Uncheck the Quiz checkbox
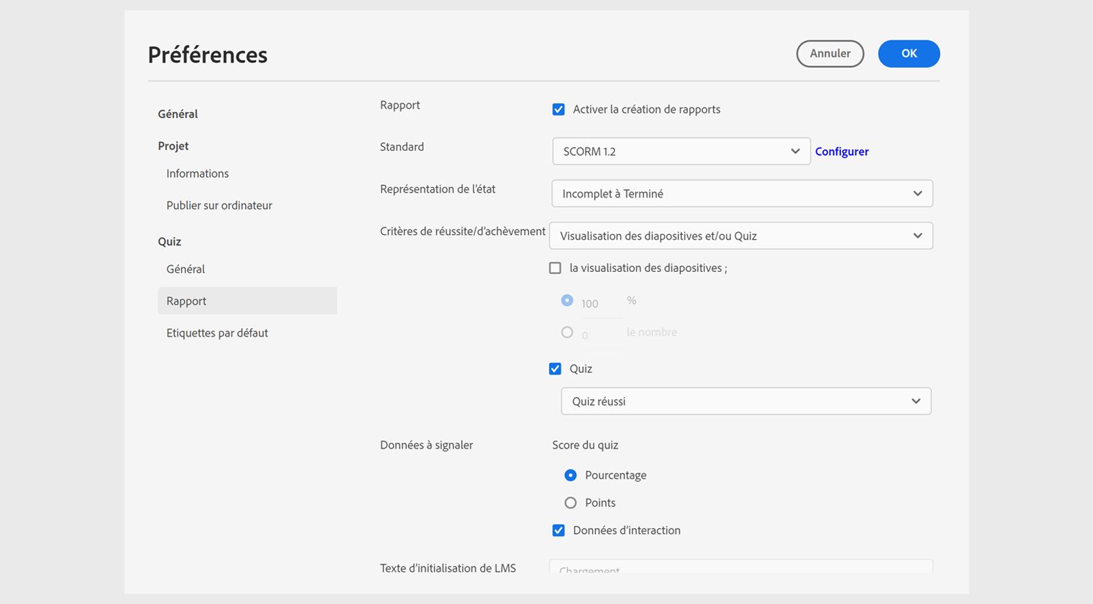 click(555, 369)
